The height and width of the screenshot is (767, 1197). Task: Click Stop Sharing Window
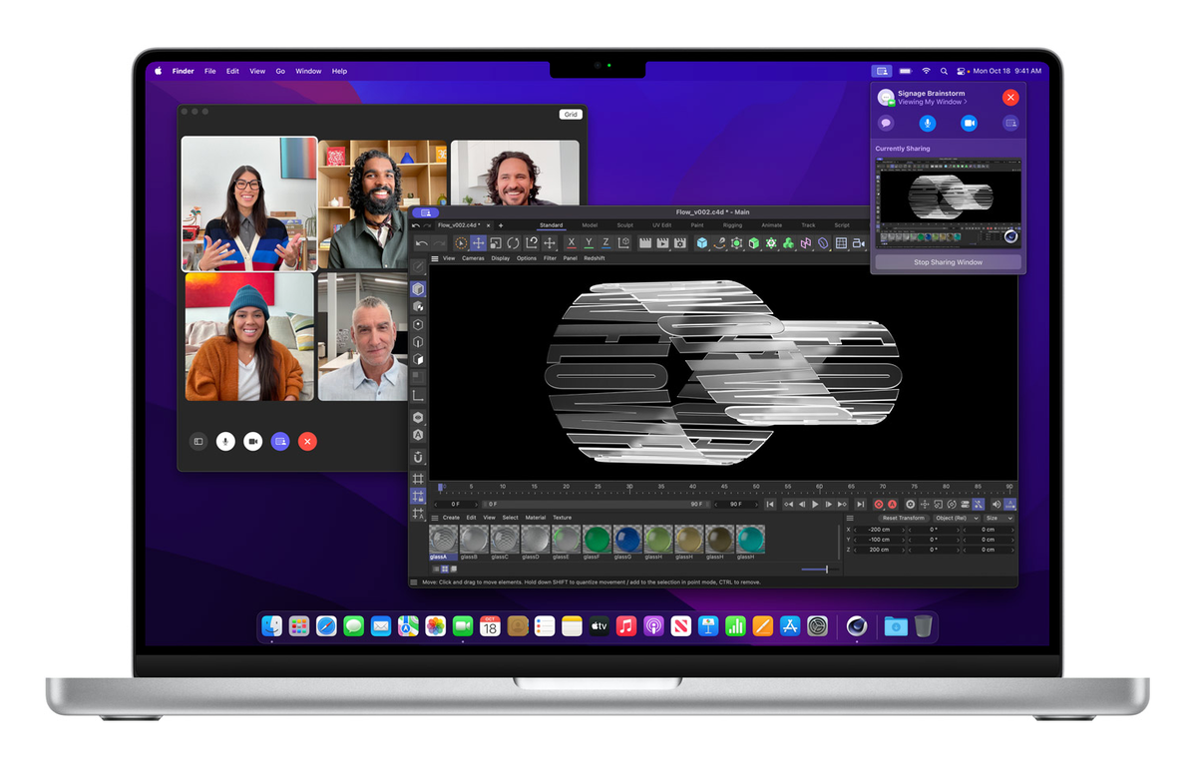(949, 261)
